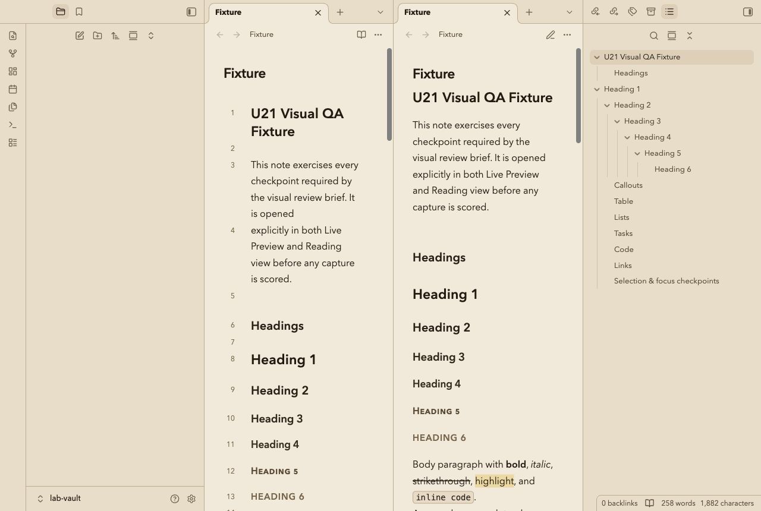Open the settings gear
The height and width of the screenshot is (511, 761).
tap(191, 499)
